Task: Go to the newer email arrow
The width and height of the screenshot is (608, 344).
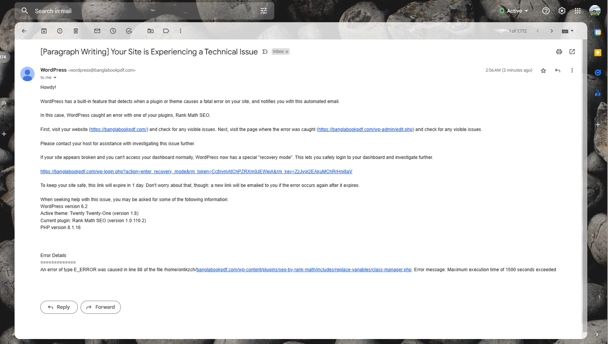Action: pyautogui.click(x=538, y=31)
